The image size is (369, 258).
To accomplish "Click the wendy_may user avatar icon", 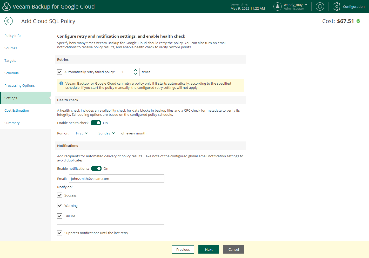I will (x=278, y=6).
